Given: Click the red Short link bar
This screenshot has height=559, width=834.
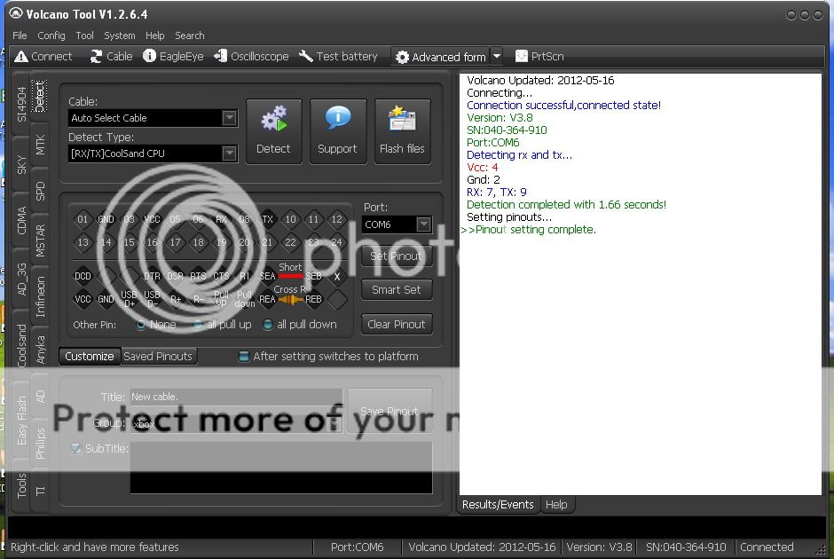Looking at the screenshot, I should coord(290,276).
